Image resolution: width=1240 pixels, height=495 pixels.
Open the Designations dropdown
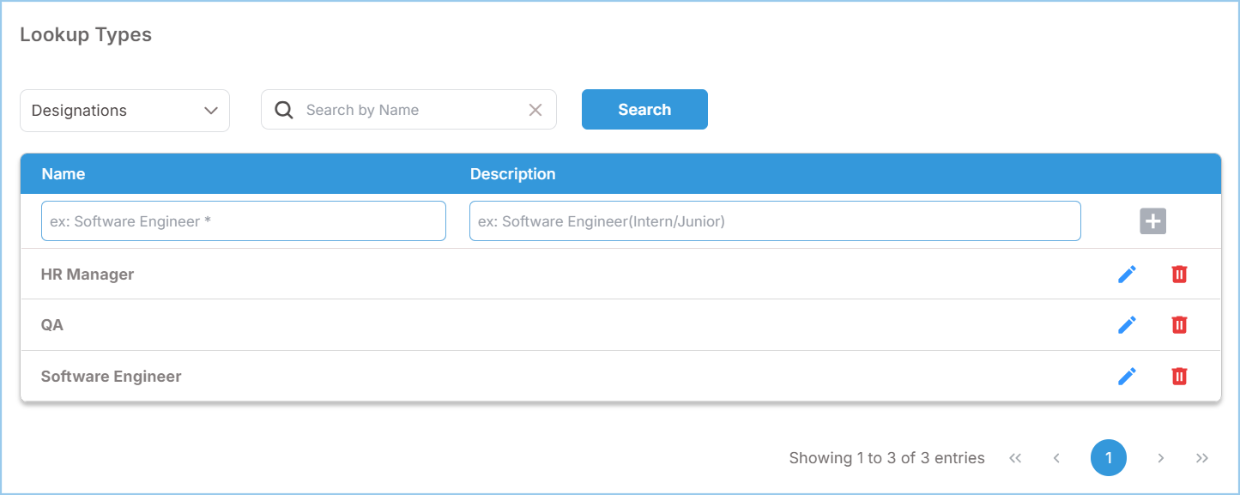click(x=124, y=111)
